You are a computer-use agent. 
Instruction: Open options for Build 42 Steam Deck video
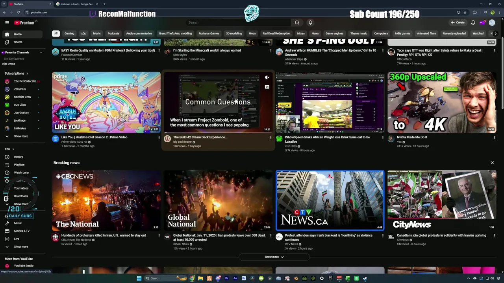271,138
